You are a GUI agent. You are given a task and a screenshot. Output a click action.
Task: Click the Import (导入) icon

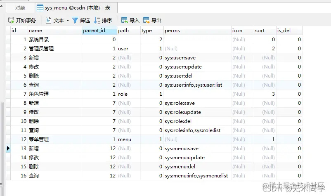[124, 20]
